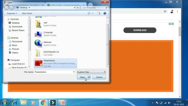Open the Organize menu
Screen dimensions: 188x106
[x=12, y=13]
